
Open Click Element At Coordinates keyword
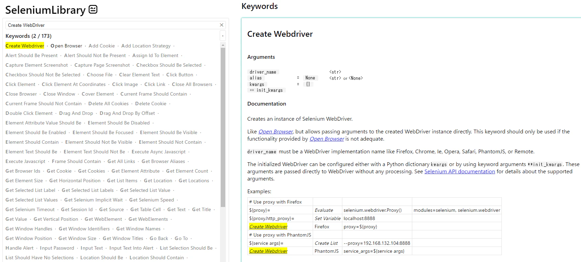click(x=74, y=84)
